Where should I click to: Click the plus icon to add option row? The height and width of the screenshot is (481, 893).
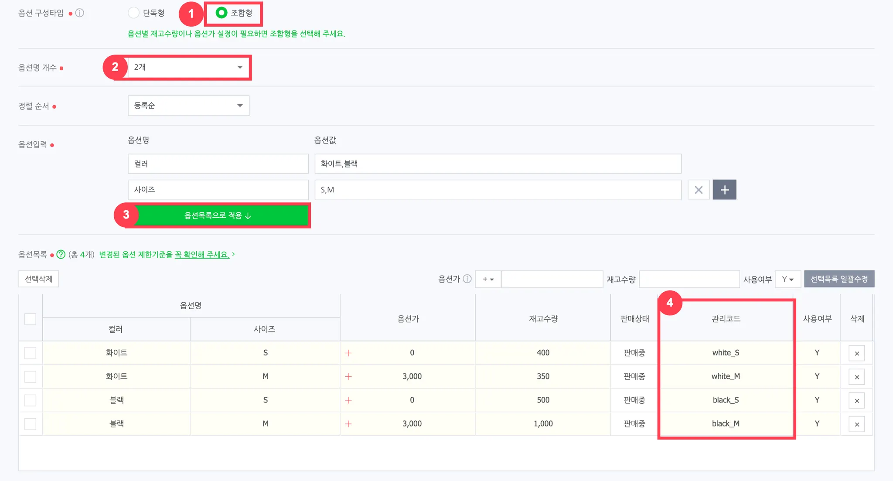pos(724,190)
